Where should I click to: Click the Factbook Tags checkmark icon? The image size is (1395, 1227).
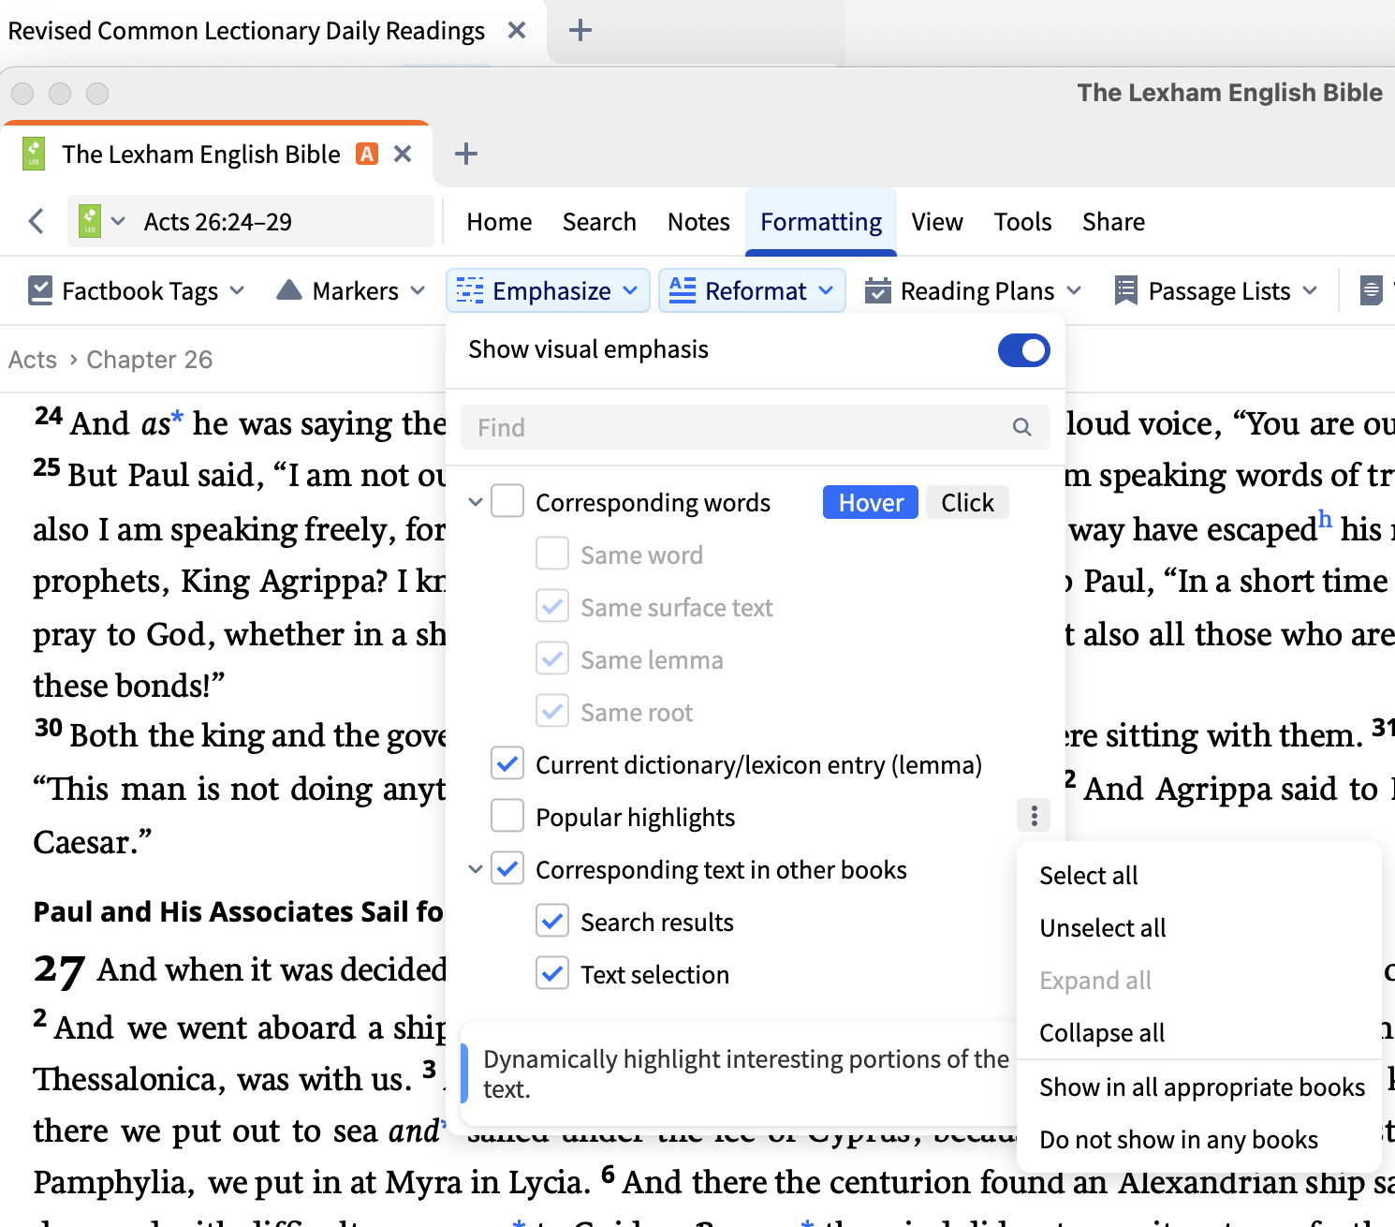coord(40,291)
